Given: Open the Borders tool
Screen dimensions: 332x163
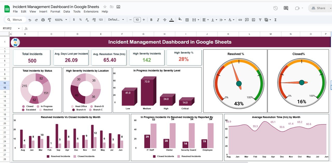Looking at the screenshot, I should [x=187, y=20].
